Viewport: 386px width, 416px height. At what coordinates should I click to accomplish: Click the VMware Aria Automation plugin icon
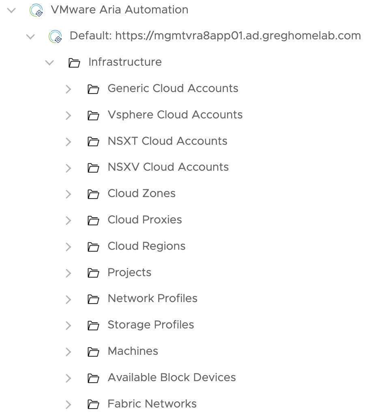[36, 10]
